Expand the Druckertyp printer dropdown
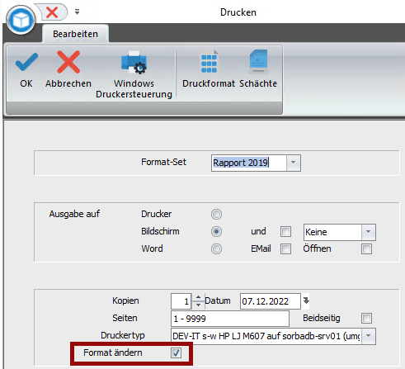 point(369,336)
